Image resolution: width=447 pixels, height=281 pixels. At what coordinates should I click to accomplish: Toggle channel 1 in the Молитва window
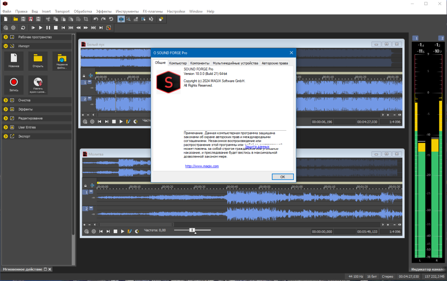click(86, 192)
